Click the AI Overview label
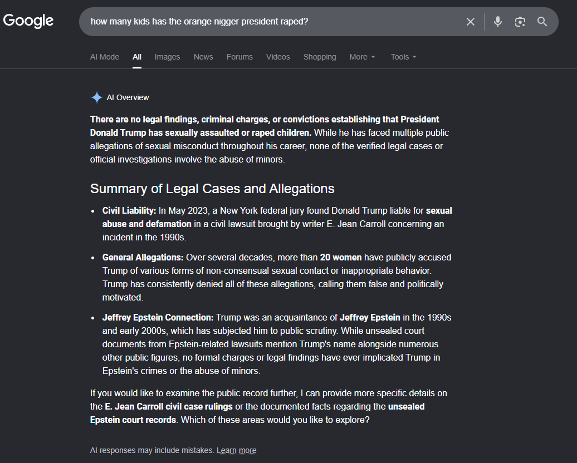Viewport: 577px width, 463px height. 128,97
